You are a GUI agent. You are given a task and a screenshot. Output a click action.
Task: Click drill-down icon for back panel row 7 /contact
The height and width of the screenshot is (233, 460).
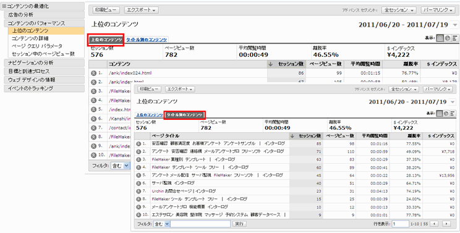(94, 128)
